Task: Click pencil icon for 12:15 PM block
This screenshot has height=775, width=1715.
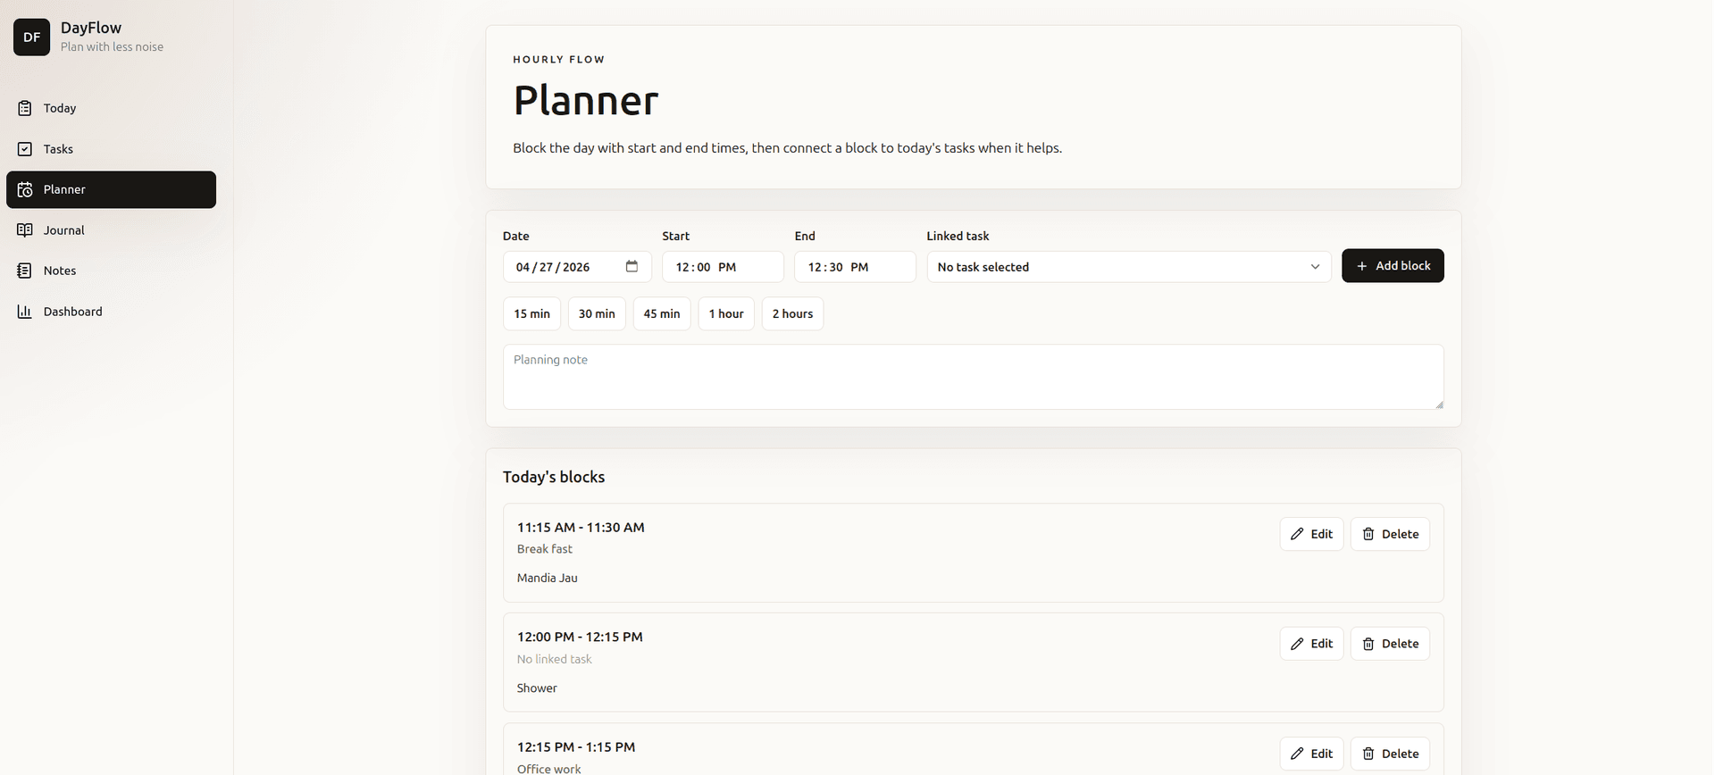Action: pyautogui.click(x=1297, y=754)
